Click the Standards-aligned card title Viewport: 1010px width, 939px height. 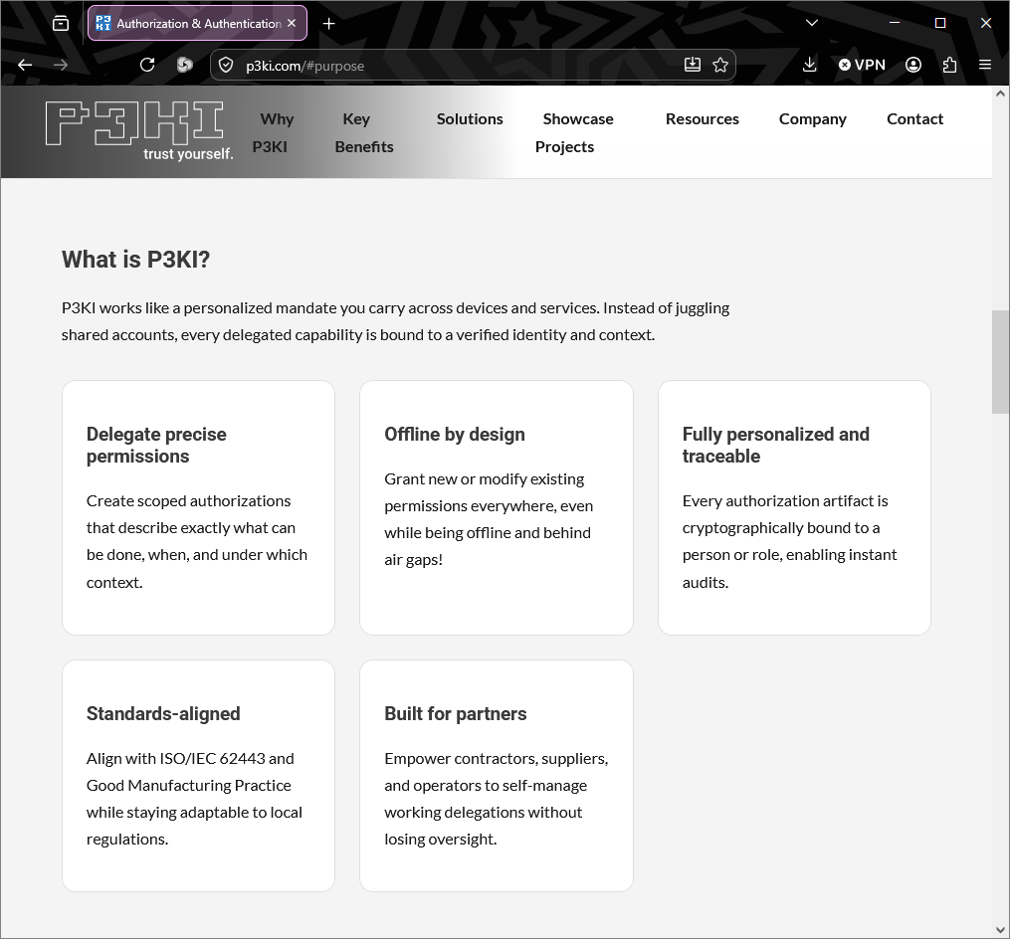tap(163, 713)
